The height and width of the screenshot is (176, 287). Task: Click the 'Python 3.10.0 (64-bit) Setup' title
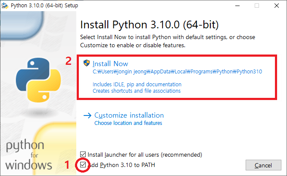44,6
